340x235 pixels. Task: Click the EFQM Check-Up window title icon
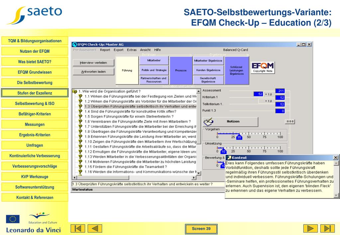74,44
